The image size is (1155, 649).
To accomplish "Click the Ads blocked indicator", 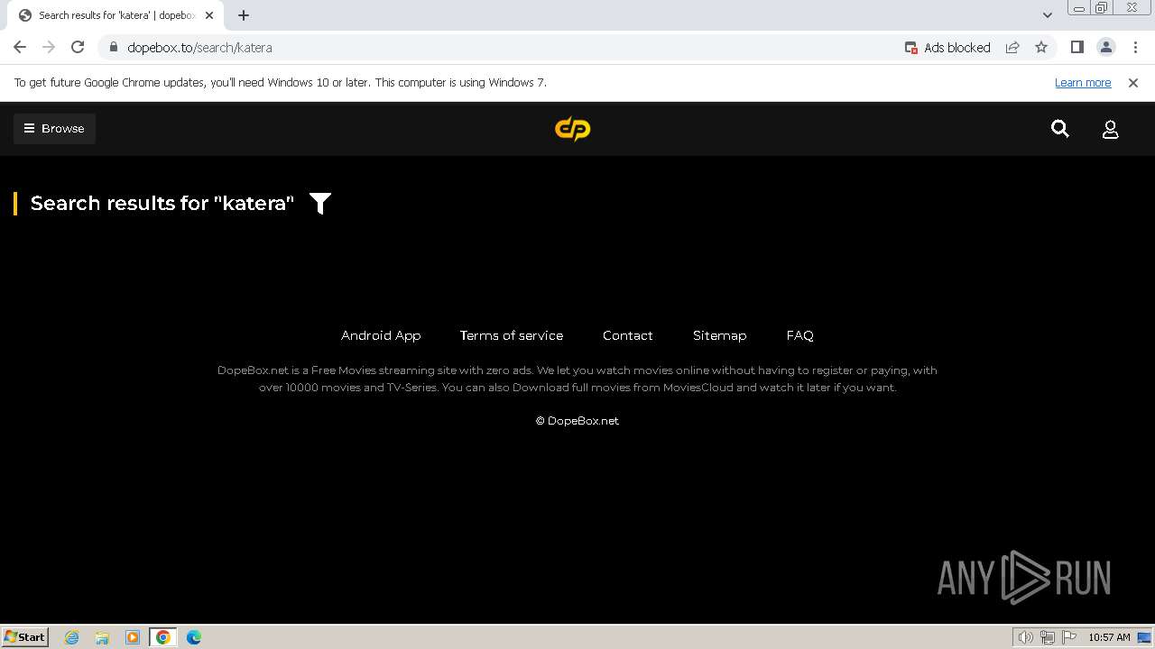I will tap(947, 48).
